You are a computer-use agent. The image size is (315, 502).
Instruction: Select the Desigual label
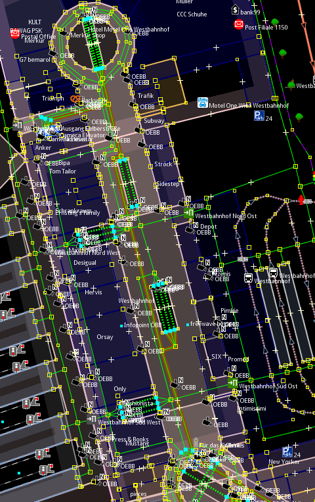tap(85, 263)
